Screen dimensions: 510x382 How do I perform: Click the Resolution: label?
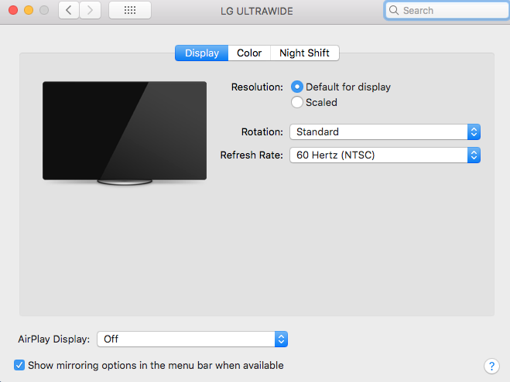[257, 87]
